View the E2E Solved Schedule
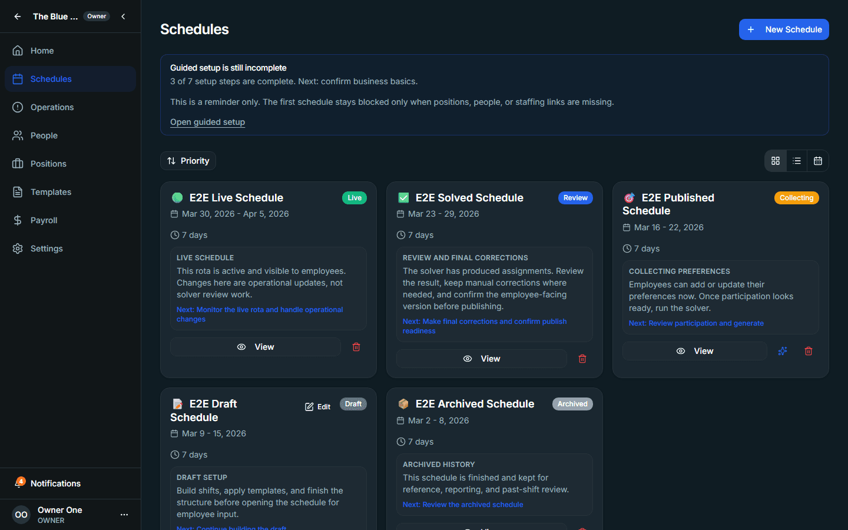 click(482, 359)
